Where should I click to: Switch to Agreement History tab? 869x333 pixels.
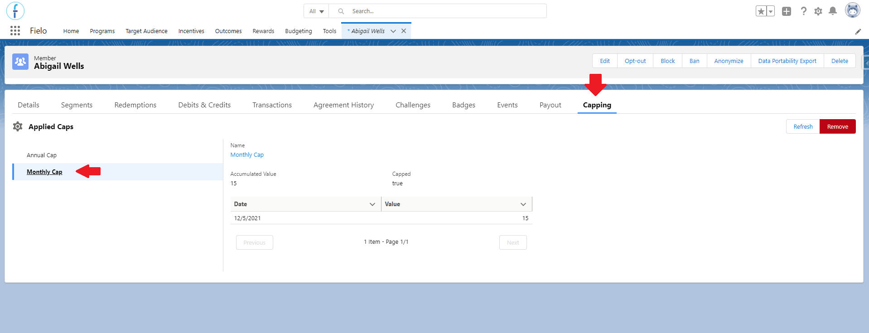[344, 105]
